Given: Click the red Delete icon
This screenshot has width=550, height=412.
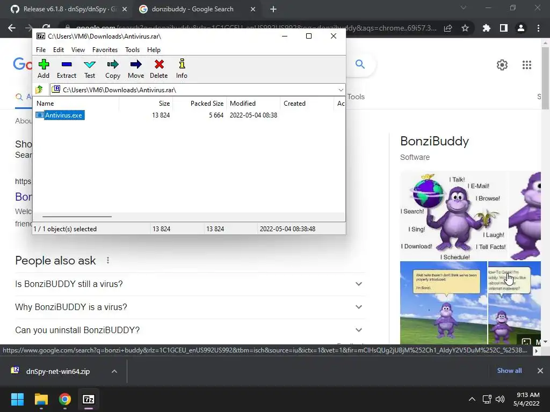Looking at the screenshot, I should coord(159,69).
